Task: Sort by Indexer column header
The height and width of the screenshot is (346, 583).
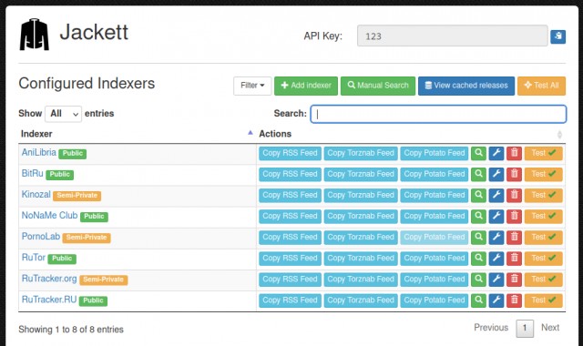Action: click(x=137, y=134)
